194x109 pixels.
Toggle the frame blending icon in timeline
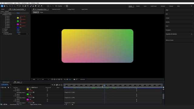57,85
